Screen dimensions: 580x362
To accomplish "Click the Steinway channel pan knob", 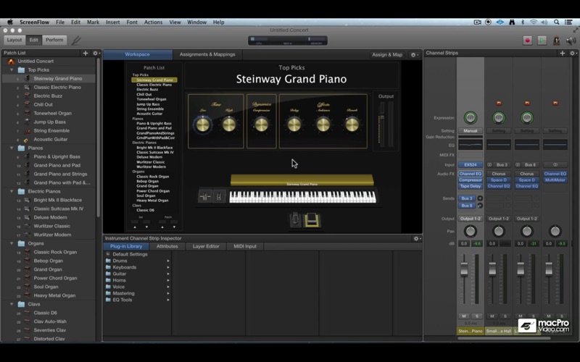I will [470, 231].
